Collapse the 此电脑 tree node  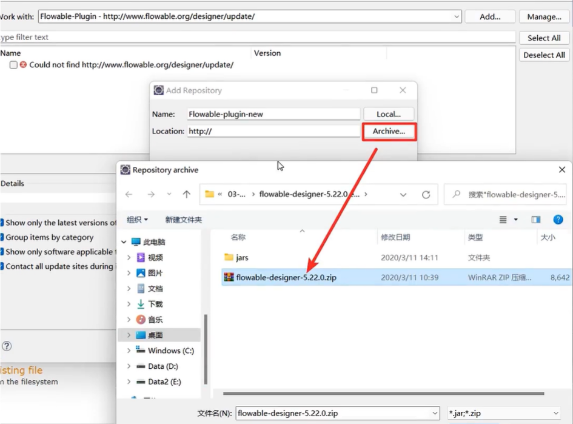click(x=124, y=242)
